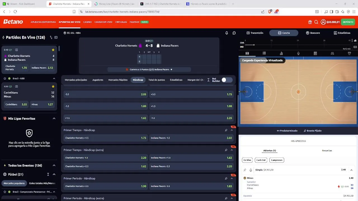Click the bell icon on the Simple bet
The width and height of the screenshot is (358, 201).
(251, 170)
